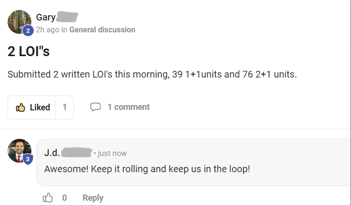This screenshot has width=351, height=205.
Task: Open Gary's profile picture
Action: coord(19,22)
